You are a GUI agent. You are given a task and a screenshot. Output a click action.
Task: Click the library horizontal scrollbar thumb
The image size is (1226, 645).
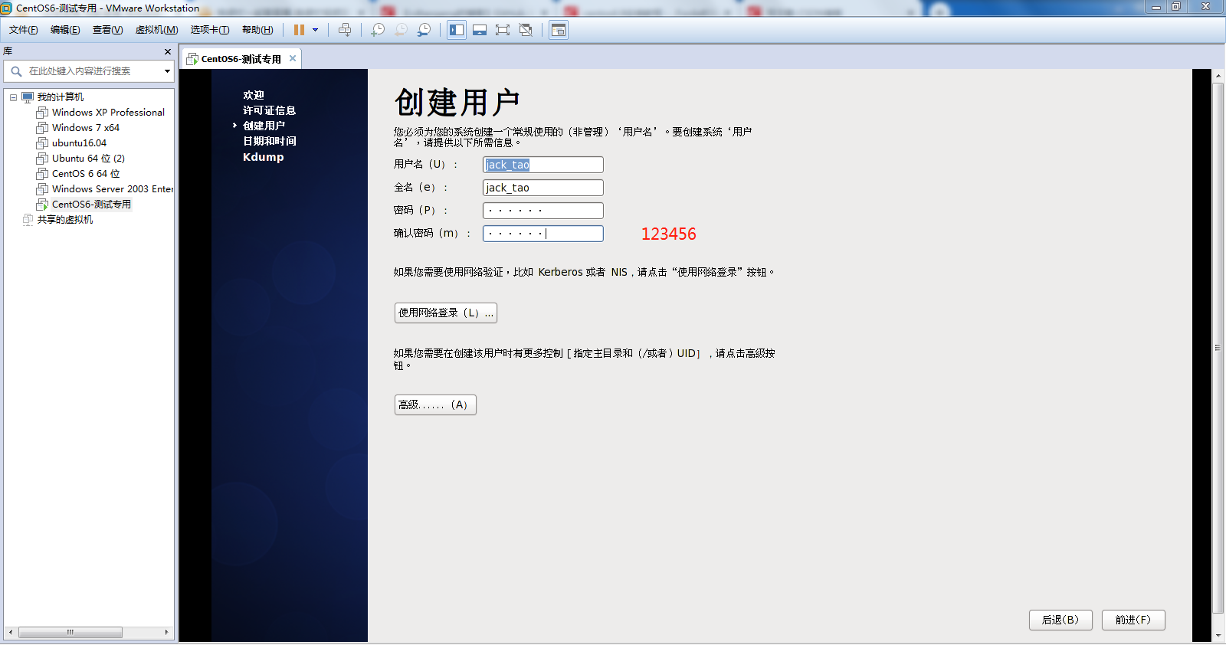pyautogui.click(x=70, y=633)
